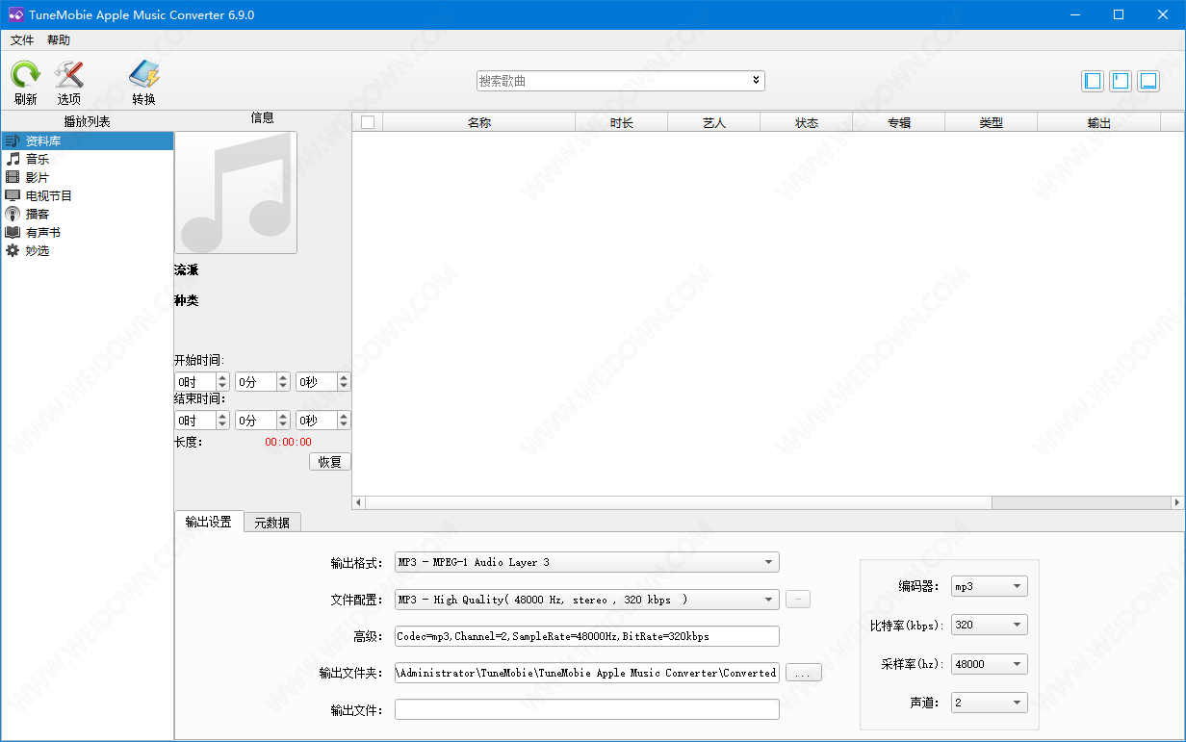
Task: Open the 比特率 320 kbps dropdown
Action: click(x=990, y=625)
